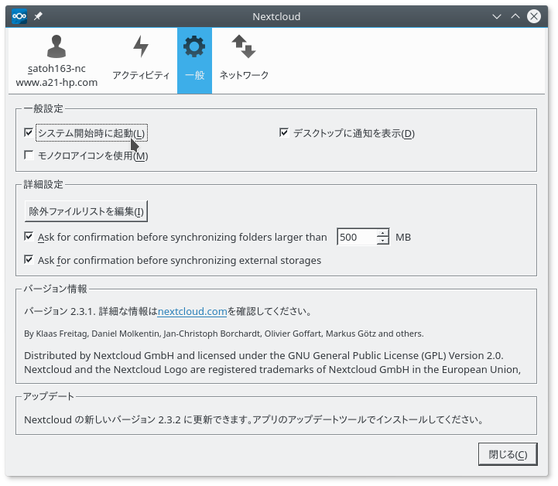The height and width of the screenshot is (486, 558).
Task: Open the nextcloud.com link
Action: 192,312
